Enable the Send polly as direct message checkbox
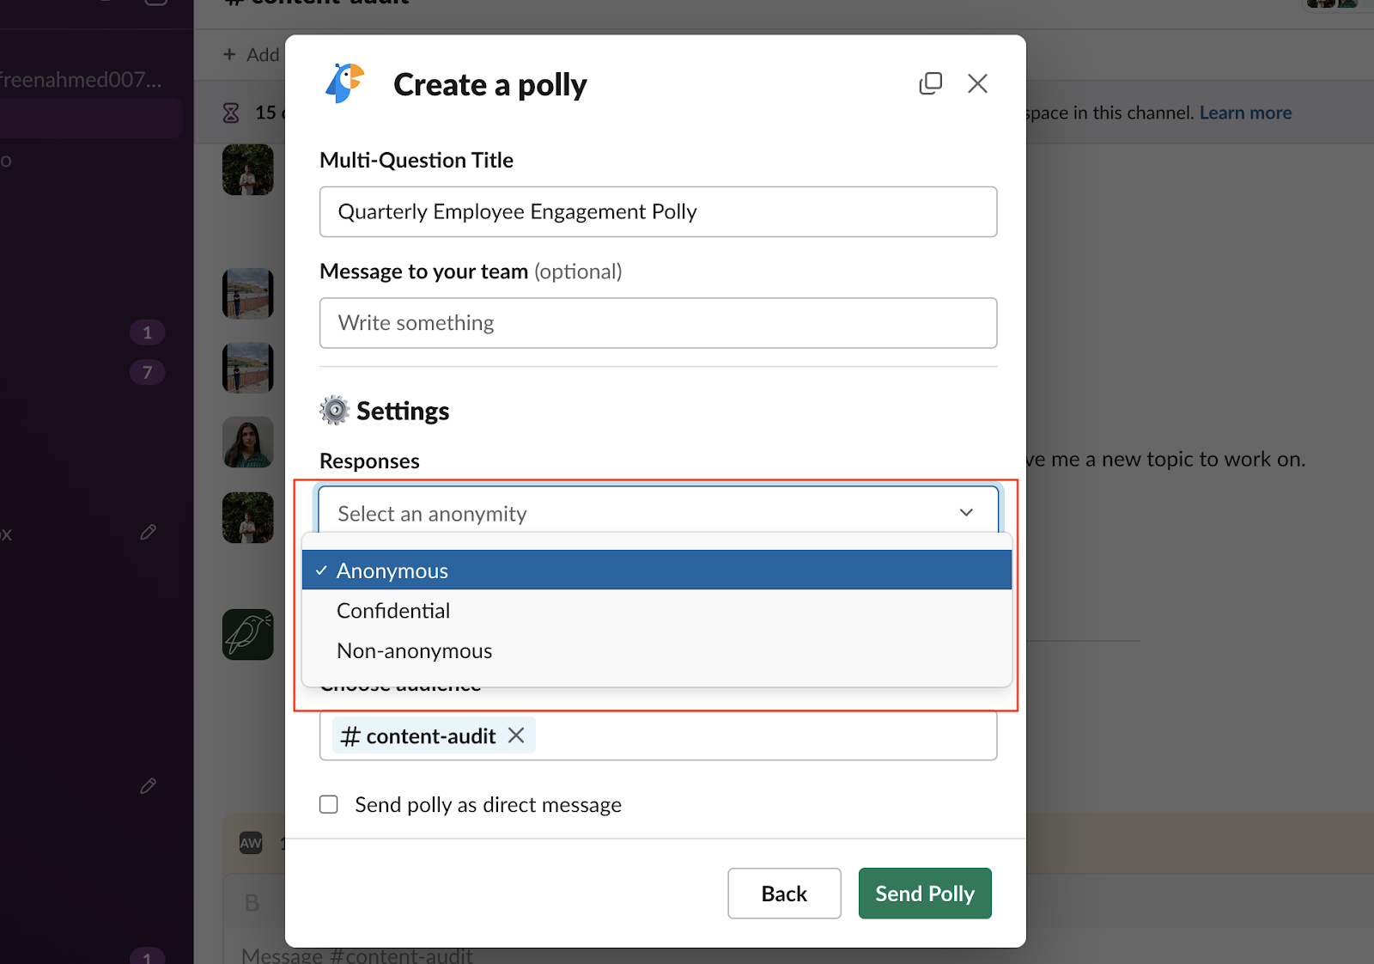Image resolution: width=1374 pixels, height=964 pixels. [x=329, y=804]
